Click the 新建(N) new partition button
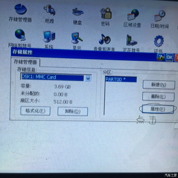The height and width of the screenshot is (178, 178). click(159, 85)
